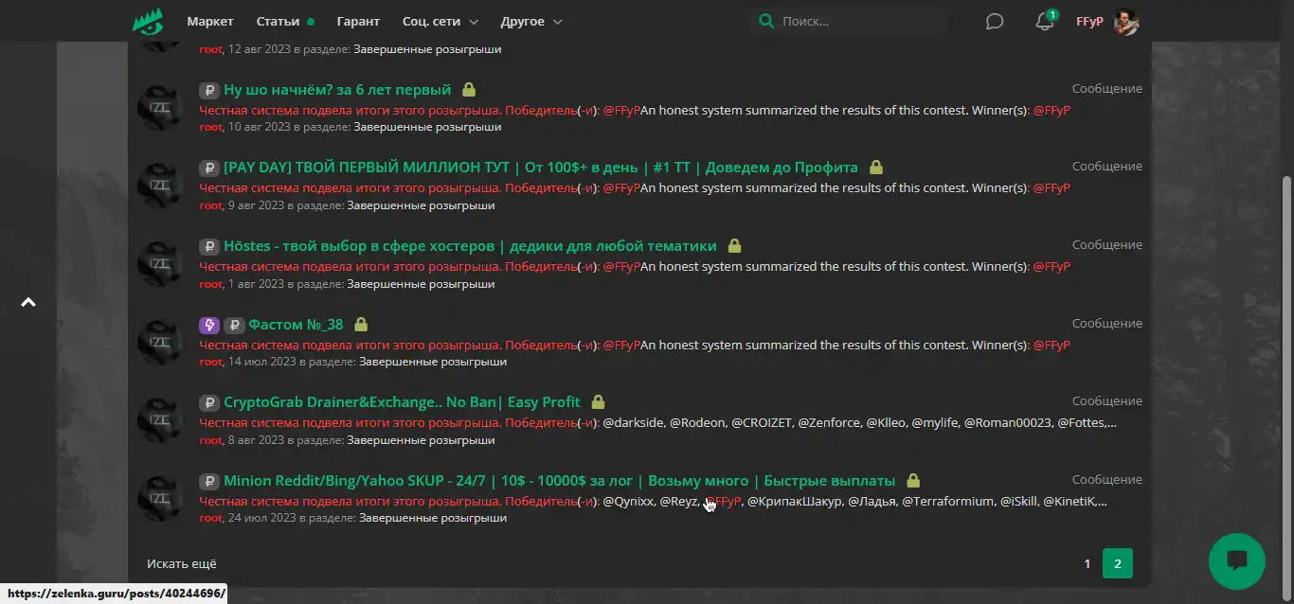
Task: Click the search magnifier icon
Action: [x=765, y=21]
